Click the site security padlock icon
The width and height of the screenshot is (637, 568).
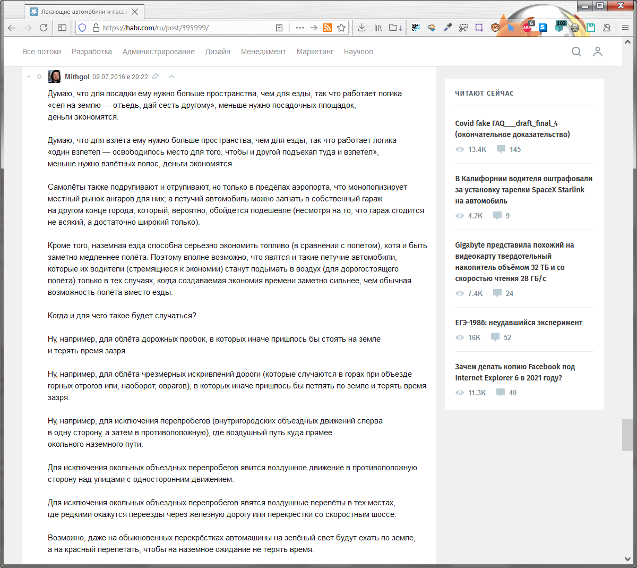[96, 28]
